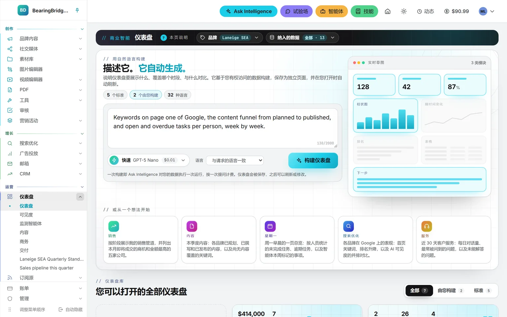Click the 工具 wrench icon
507x317 pixels.
point(10,100)
